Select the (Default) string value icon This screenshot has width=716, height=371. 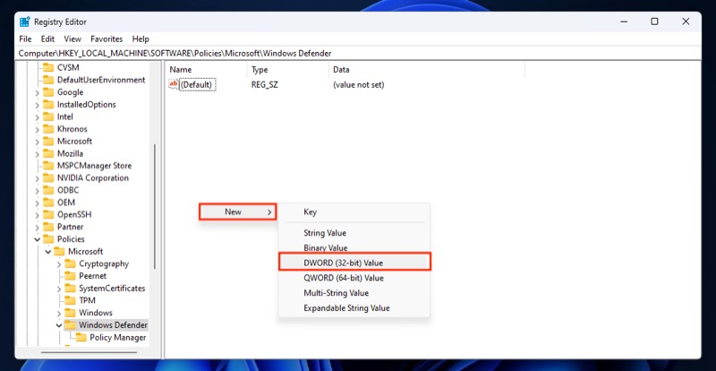pyautogui.click(x=174, y=84)
